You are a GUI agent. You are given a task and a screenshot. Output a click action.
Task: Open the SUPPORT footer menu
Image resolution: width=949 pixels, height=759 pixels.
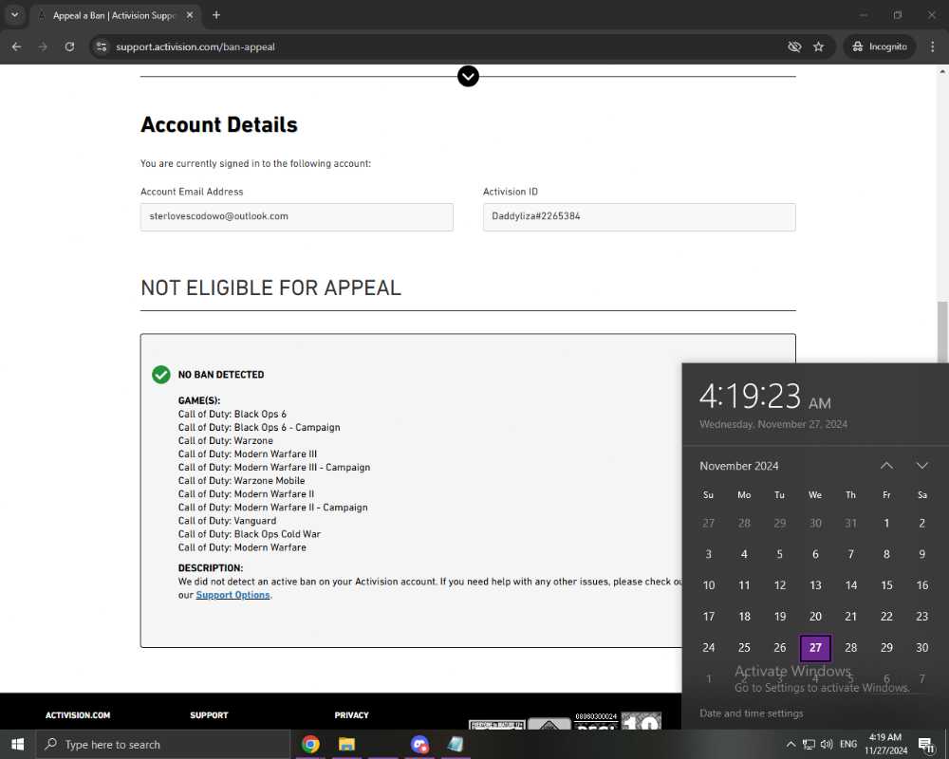(x=209, y=714)
